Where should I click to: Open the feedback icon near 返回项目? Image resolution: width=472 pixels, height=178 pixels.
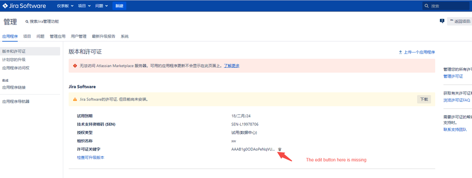coord(442,21)
